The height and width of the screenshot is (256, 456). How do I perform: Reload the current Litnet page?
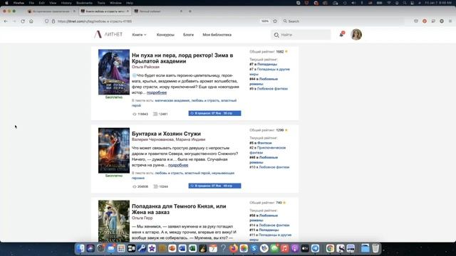(23, 21)
